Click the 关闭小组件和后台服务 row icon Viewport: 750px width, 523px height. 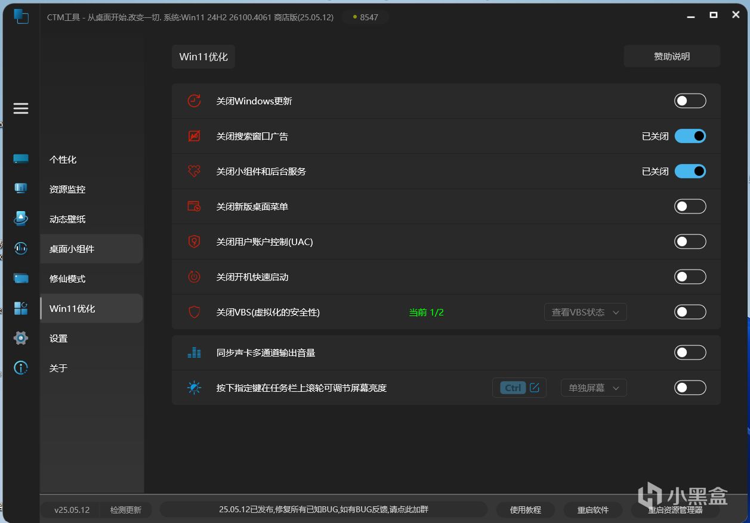194,171
